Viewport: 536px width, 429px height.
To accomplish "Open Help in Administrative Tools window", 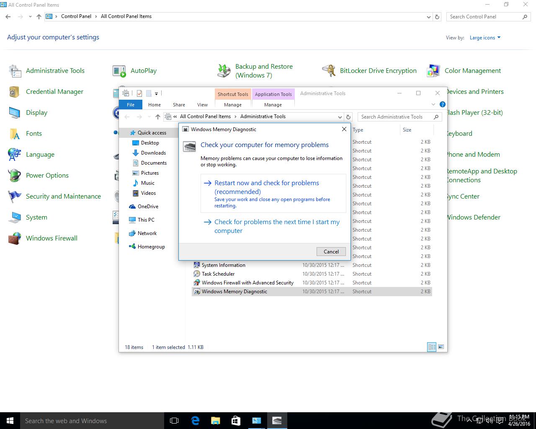I will [x=443, y=104].
